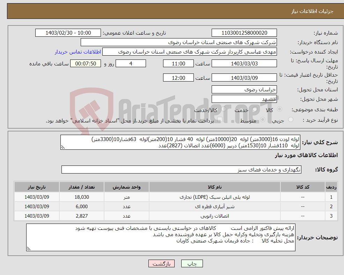This screenshot has width=344, height=275.
Task: Select row اتصالات زانویی
Action: [176, 216]
